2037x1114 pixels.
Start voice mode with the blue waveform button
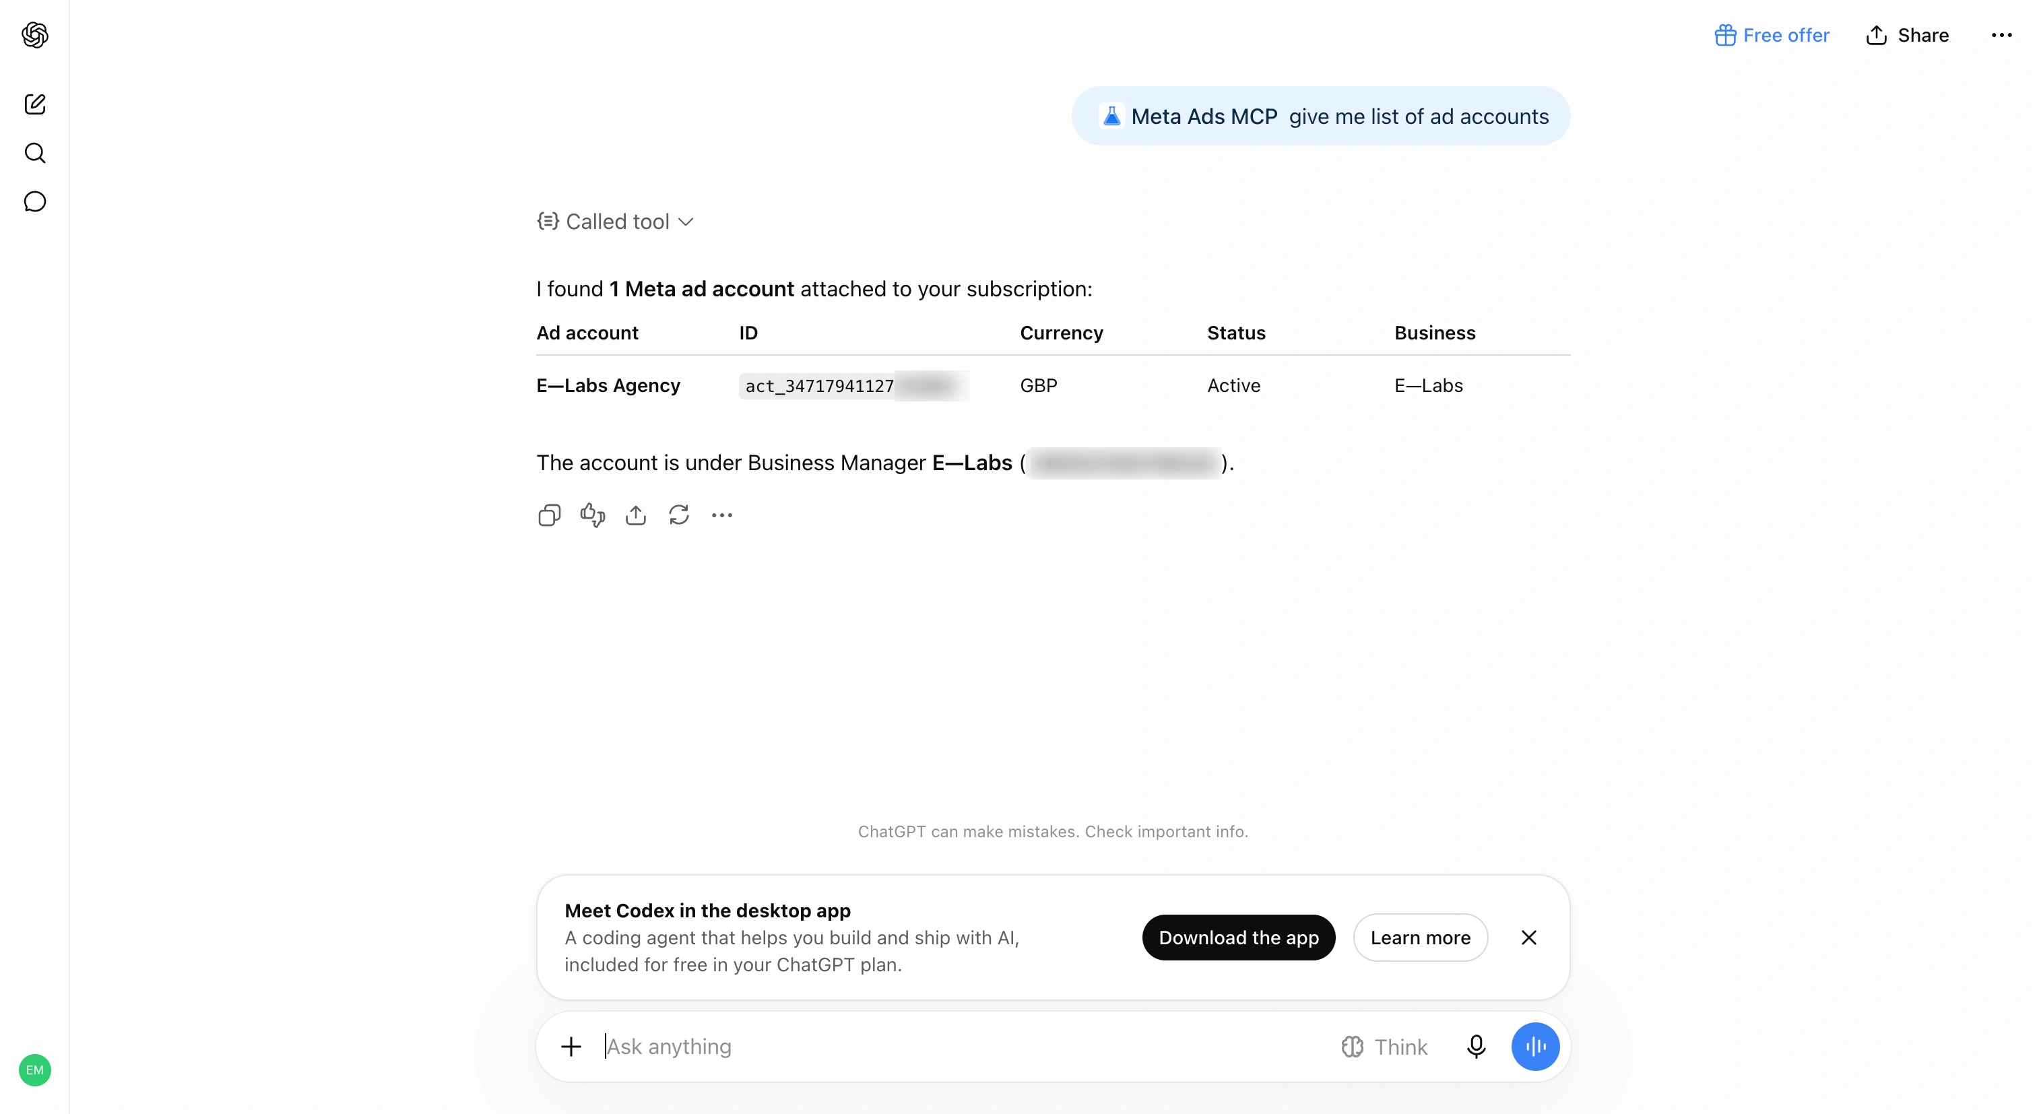tap(1535, 1047)
